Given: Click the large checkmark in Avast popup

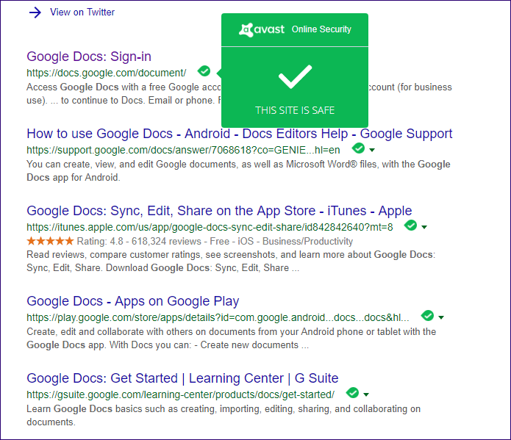Looking at the screenshot, I should pos(295,77).
